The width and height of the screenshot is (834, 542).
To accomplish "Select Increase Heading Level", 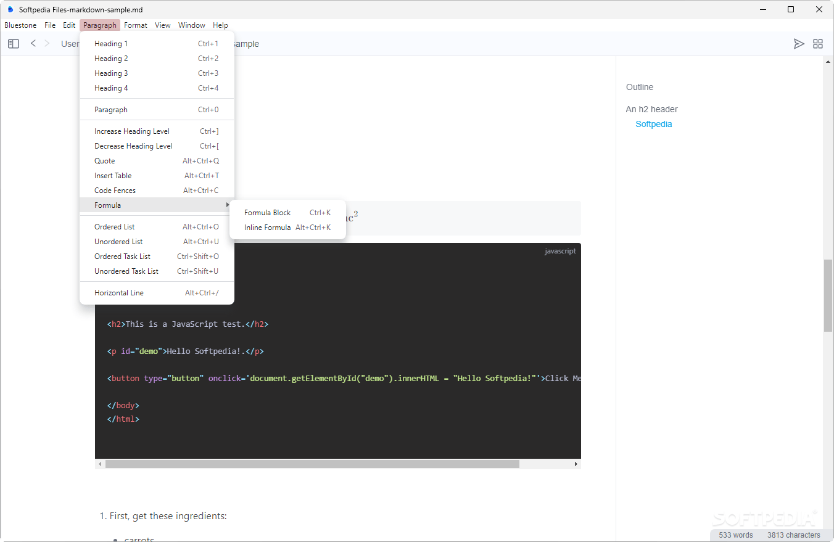I will click(x=157, y=131).
